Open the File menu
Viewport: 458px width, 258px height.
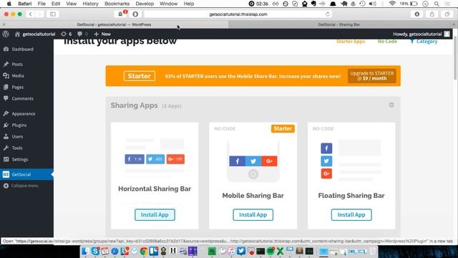(x=42, y=4)
